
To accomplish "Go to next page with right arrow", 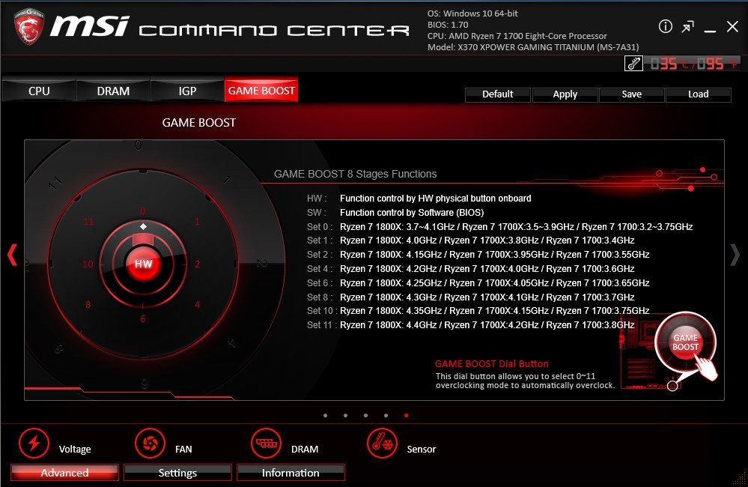I will 735,255.
